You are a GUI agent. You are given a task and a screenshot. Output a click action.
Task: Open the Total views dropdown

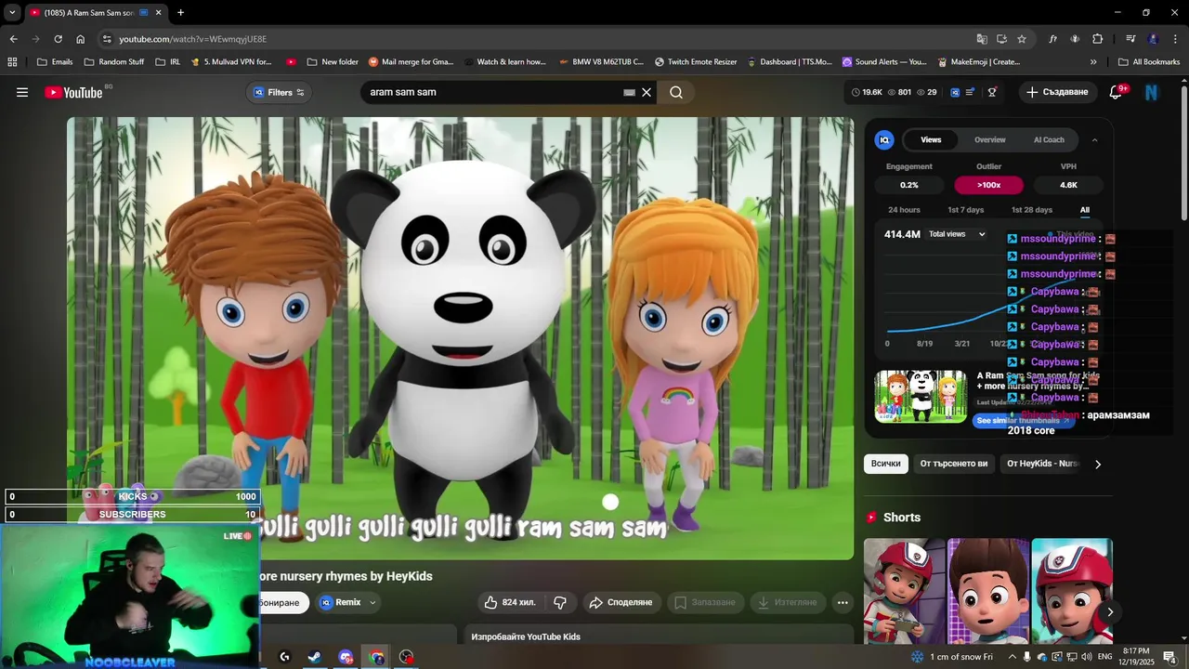click(957, 234)
